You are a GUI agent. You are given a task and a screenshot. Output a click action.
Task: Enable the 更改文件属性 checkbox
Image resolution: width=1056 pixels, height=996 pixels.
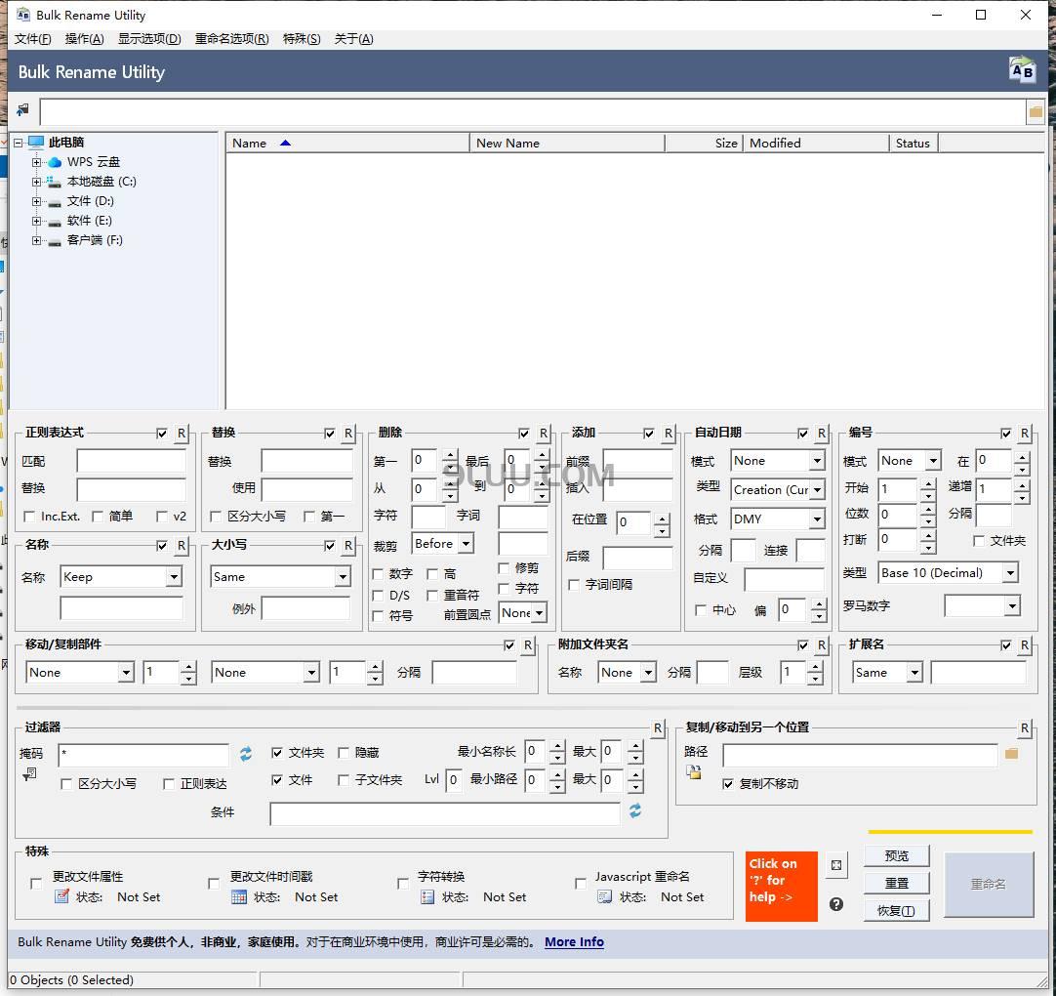click(36, 884)
